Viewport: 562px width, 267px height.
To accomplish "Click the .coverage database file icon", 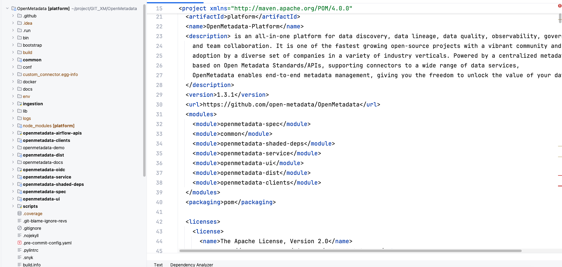I will pos(20,214).
